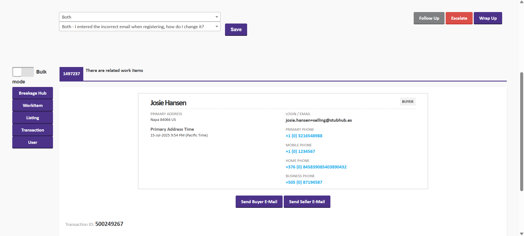Open the Listing section

[x=32, y=118]
